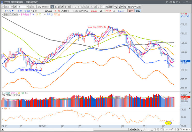Click the help question mark icon

pos(180,2)
